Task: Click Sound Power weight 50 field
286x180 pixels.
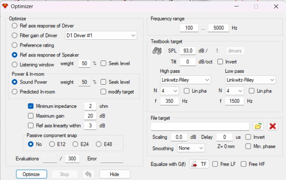Action: tap(84, 82)
